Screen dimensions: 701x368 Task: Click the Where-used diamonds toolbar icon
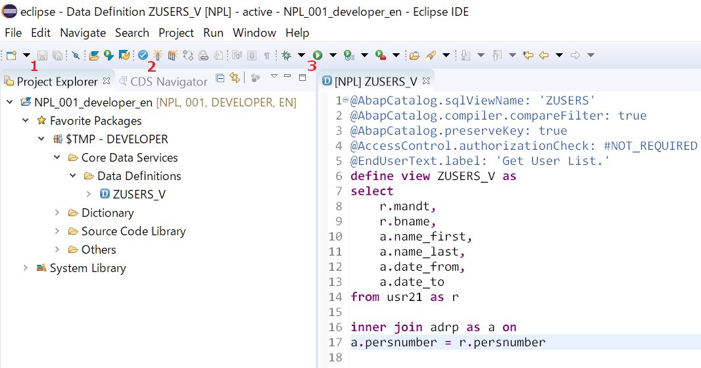188,55
